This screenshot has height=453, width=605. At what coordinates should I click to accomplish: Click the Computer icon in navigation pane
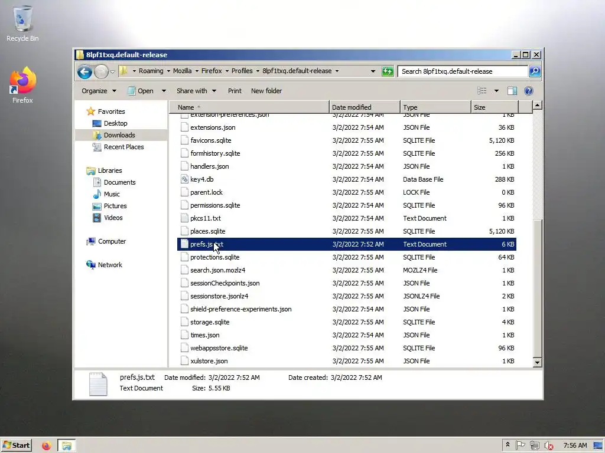[x=90, y=241]
